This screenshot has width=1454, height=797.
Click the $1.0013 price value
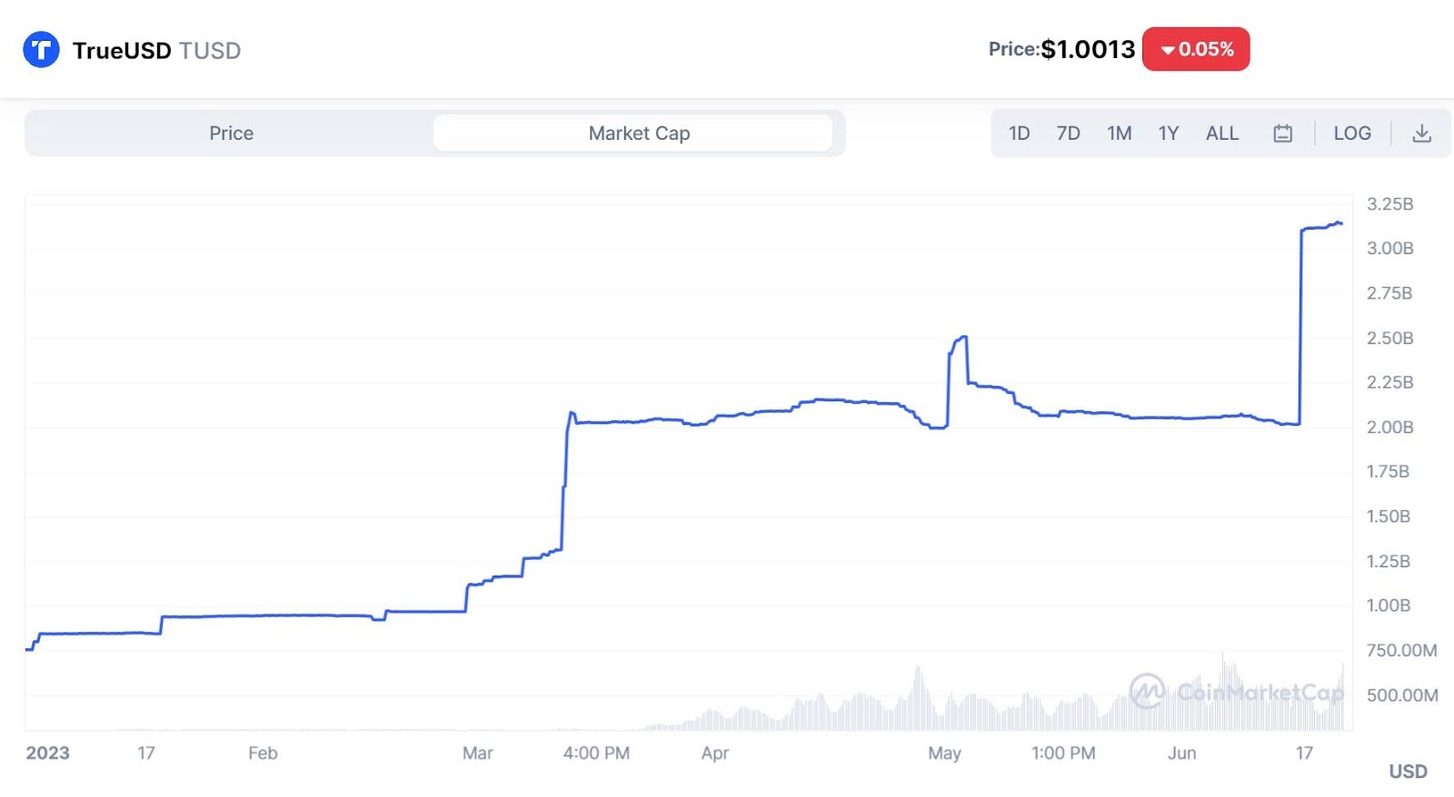pos(1088,49)
